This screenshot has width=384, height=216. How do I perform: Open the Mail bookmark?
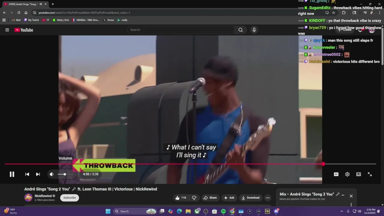(x=16, y=20)
